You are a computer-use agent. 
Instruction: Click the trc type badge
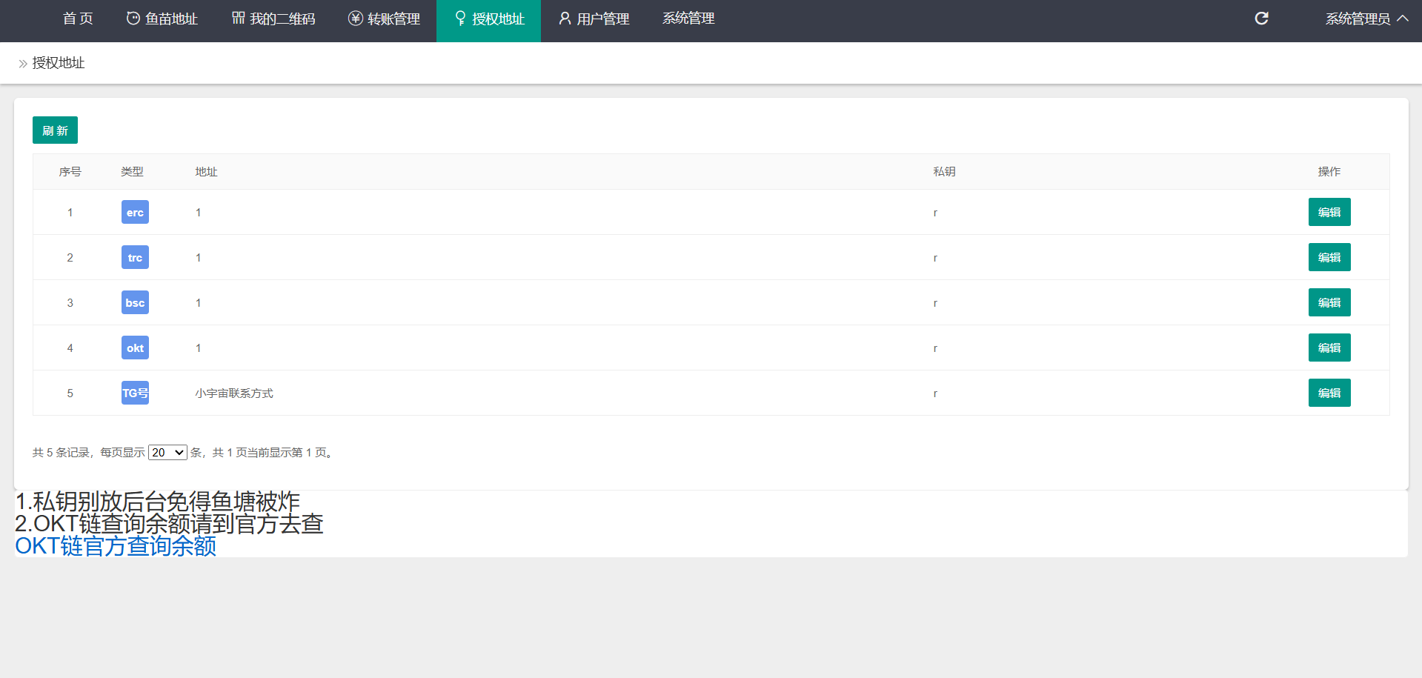pyautogui.click(x=135, y=258)
